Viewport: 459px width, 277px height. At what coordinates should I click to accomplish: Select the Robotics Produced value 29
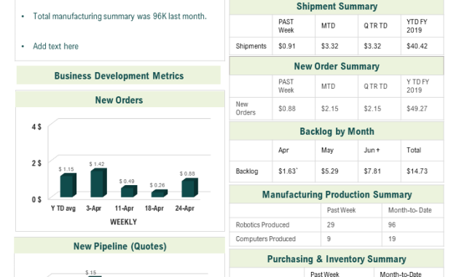pyautogui.click(x=331, y=225)
